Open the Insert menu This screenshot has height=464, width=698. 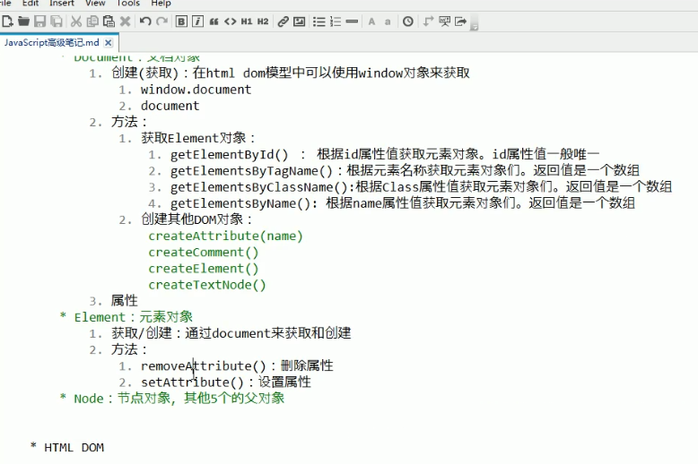(62, 3)
